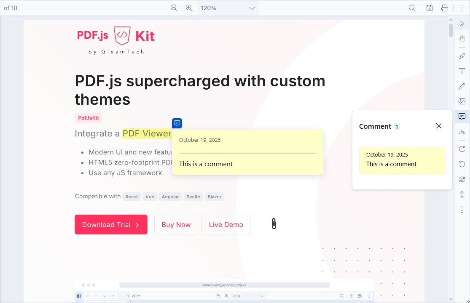The image size is (470, 303).
Task: Click the Vue compatibility tag
Action: pos(150,197)
